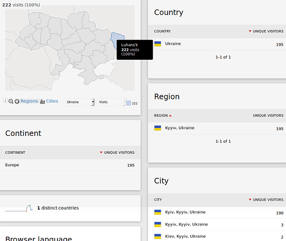
Task: Click the map info icon
Action: 5,100
